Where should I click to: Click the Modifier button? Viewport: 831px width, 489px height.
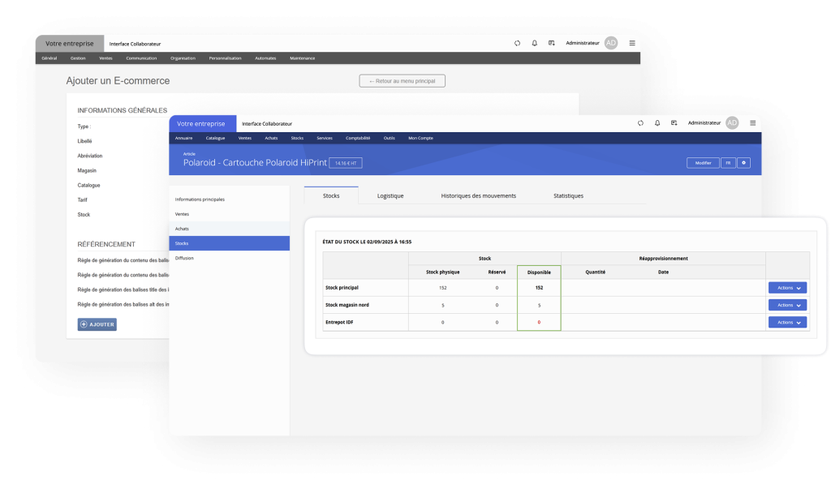click(x=703, y=163)
